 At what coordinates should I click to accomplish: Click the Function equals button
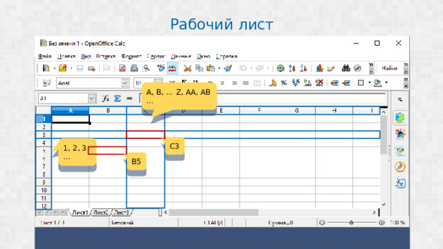pyautogui.click(x=129, y=98)
